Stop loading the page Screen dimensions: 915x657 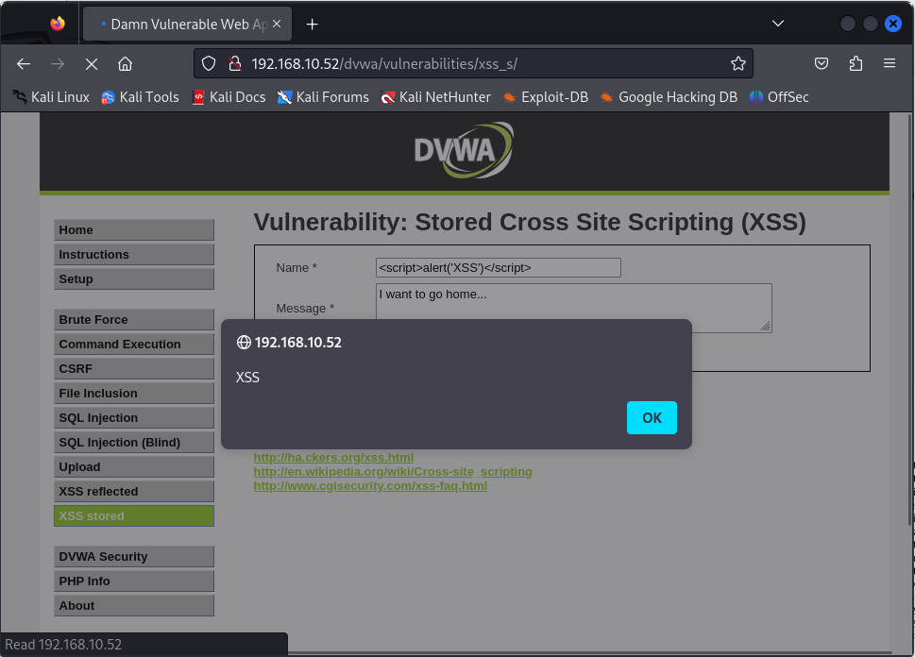click(x=91, y=63)
